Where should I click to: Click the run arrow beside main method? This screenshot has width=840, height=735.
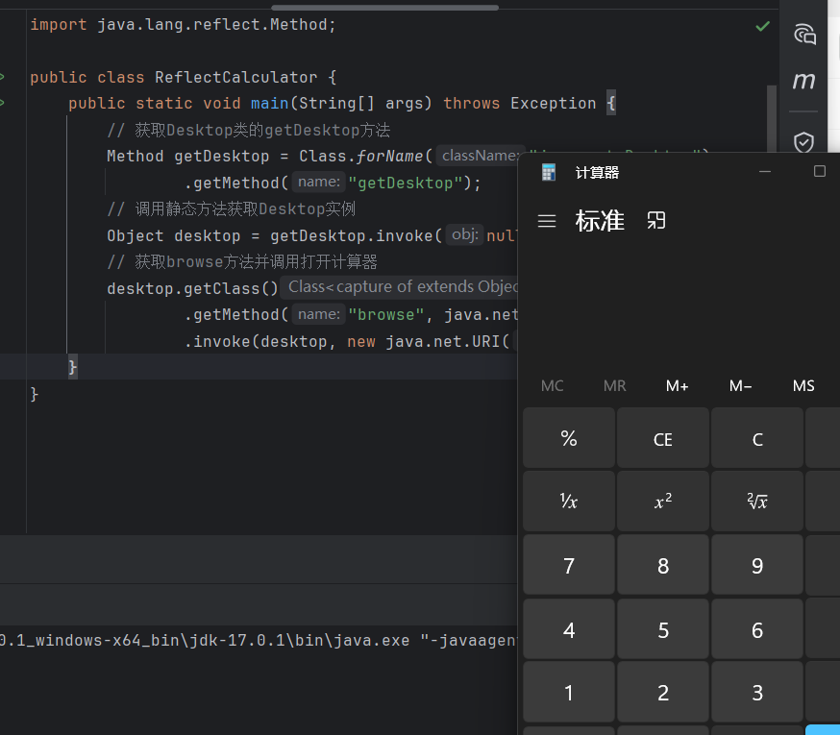pos(3,103)
